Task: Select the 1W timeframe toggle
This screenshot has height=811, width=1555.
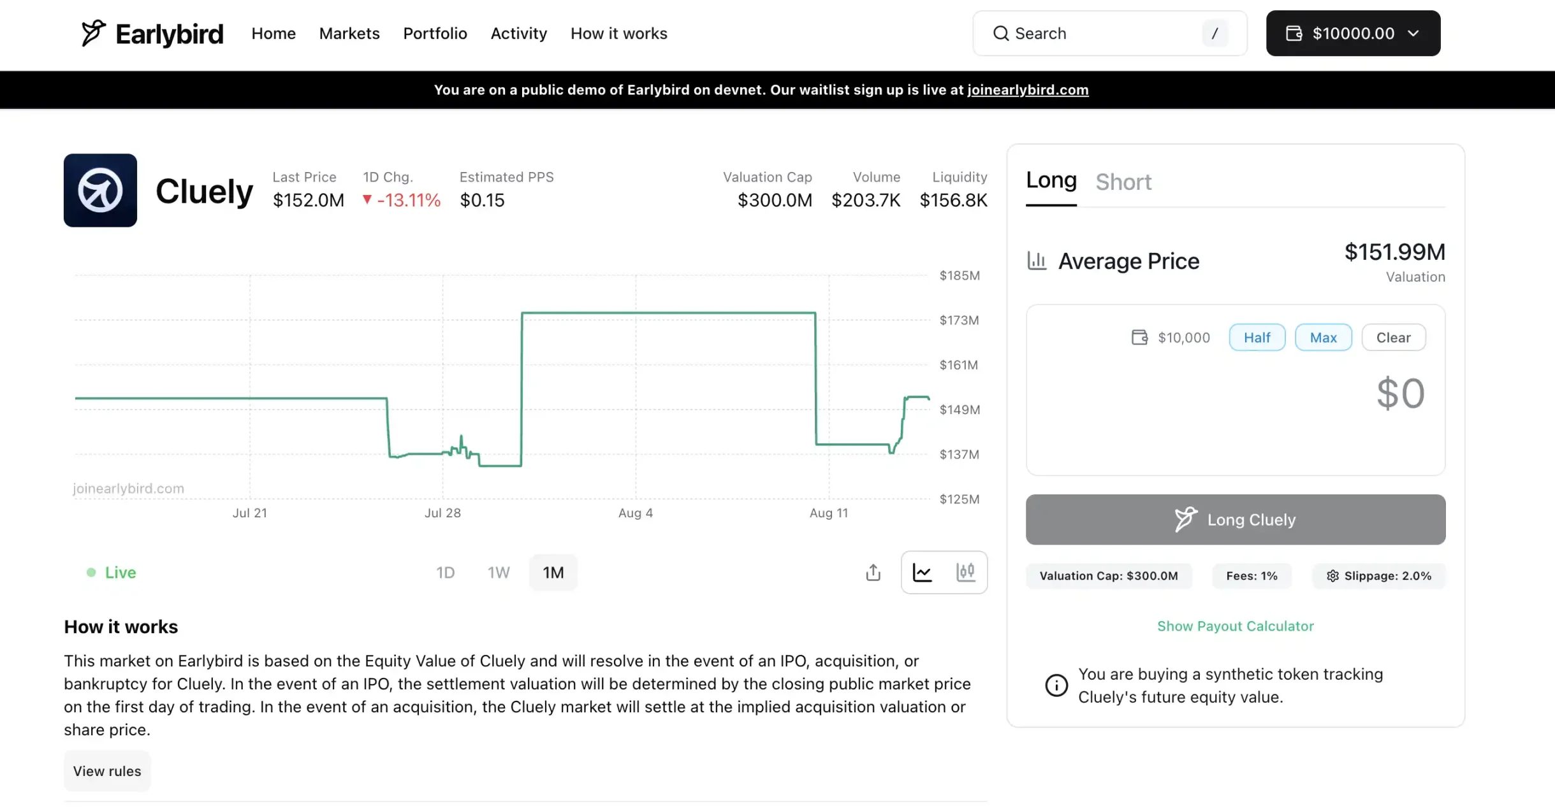Action: [x=499, y=573]
